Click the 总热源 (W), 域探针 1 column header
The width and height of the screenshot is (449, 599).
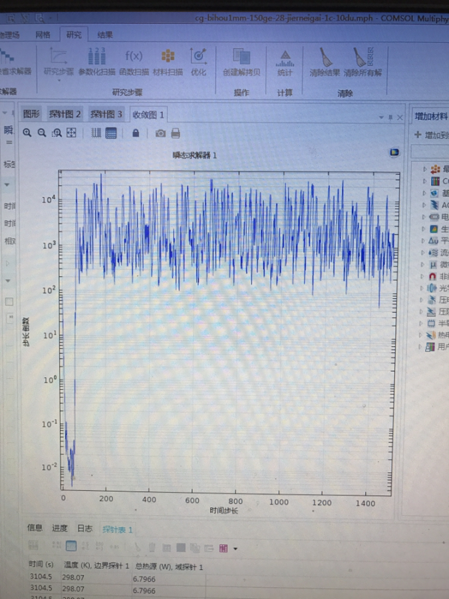(x=168, y=567)
